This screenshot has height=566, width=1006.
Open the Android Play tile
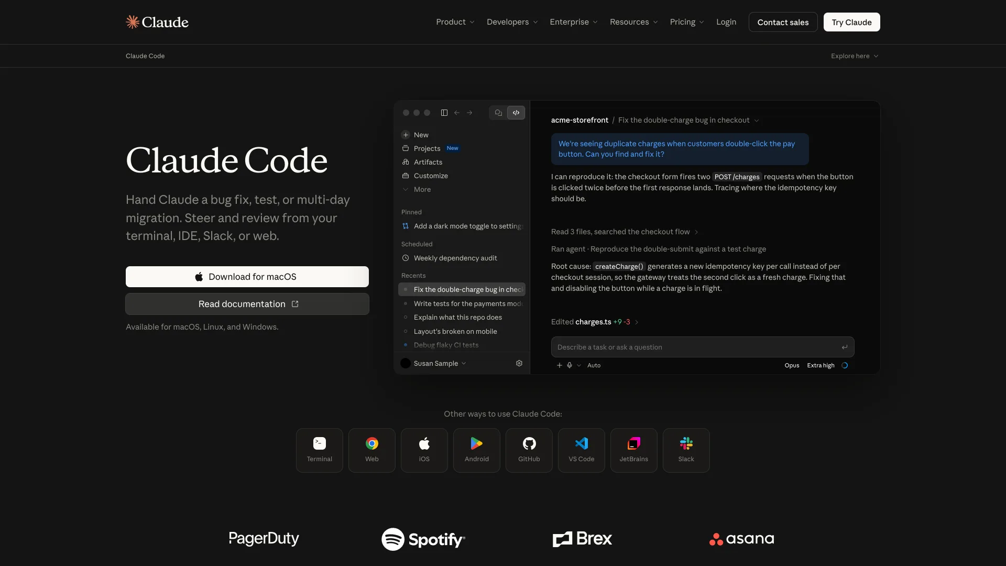[477, 450]
